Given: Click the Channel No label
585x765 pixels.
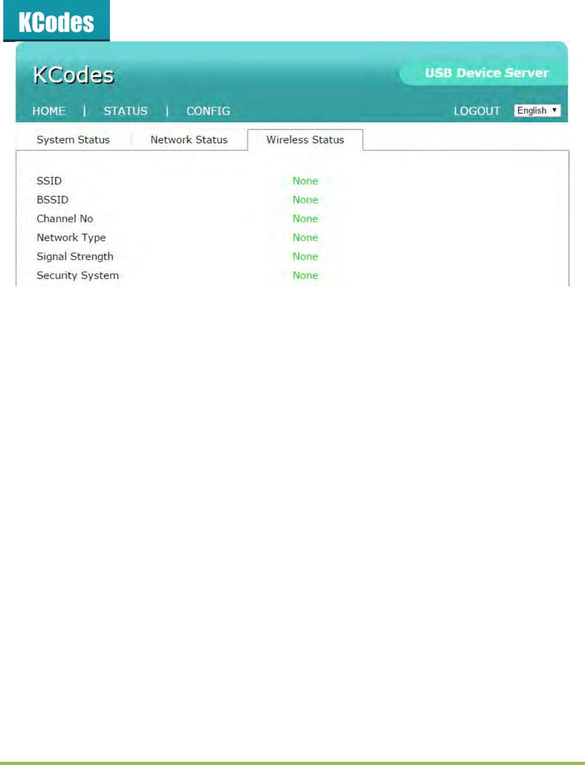Looking at the screenshot, I should tap(65, 219).
